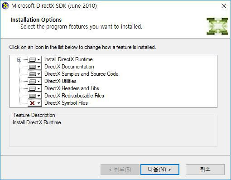
Task: Open install-state dropdown for Install DirectX Runtime
Action: pyautogui.click(x=35, y=59)
